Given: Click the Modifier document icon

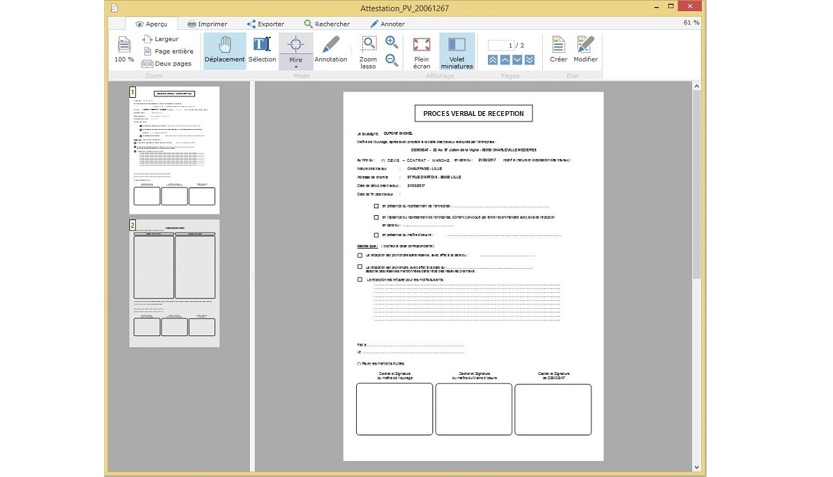Looking at the screenshot, I should click(x=586, y=49).
